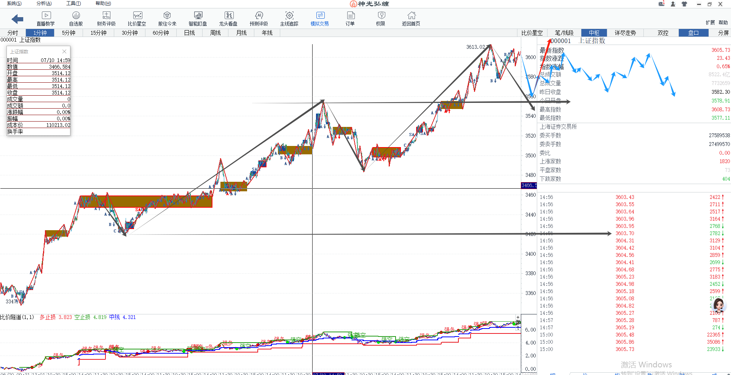Open 预测评级 AI forecast rating
The height and width of the screenshot is (375, 731).
[x=259, y=18]
